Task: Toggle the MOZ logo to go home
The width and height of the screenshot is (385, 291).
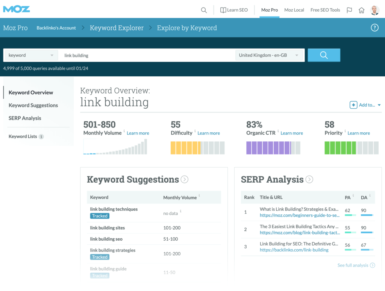Action: 16,9
